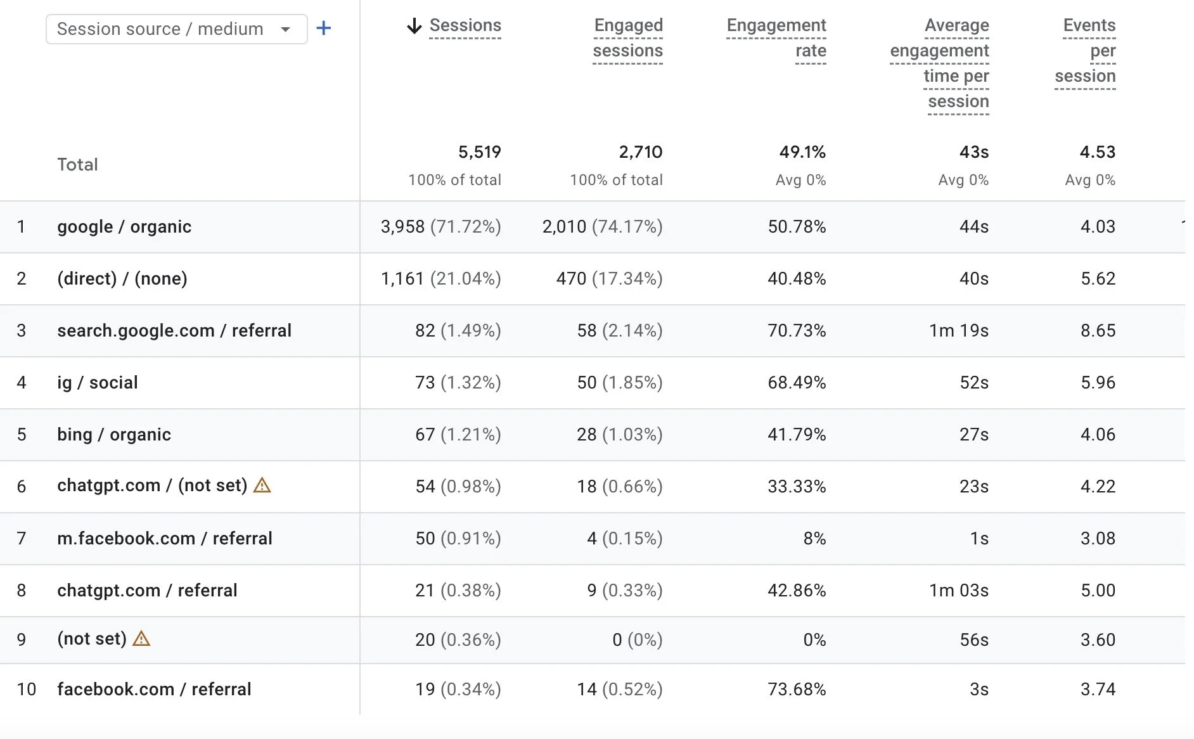
Task: Click the Total row label
Action: click(77, 164)
